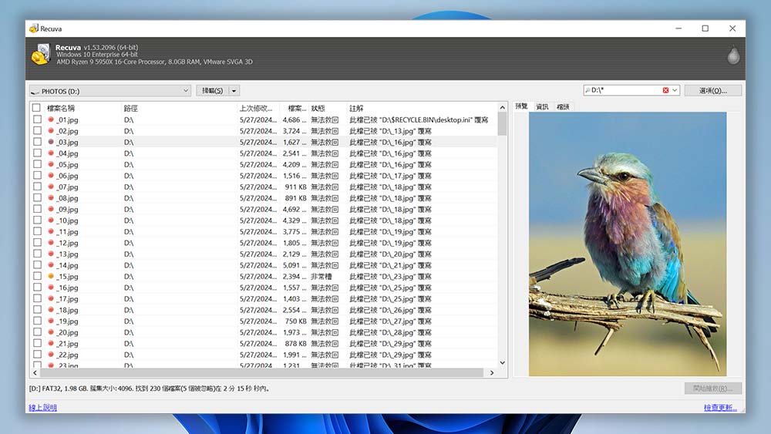Screen dimensions: 771x434
Task: Click the horizontal scroll-left arrow
Action: 35,372
